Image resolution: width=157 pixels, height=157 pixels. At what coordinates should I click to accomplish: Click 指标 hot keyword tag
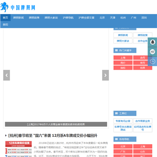coord(123,68)
